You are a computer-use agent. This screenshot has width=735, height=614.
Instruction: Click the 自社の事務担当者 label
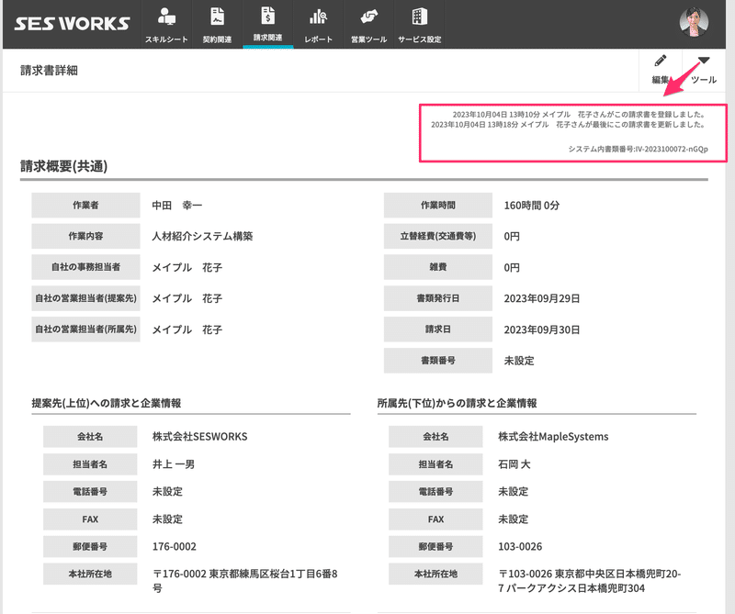coord(85,267)
